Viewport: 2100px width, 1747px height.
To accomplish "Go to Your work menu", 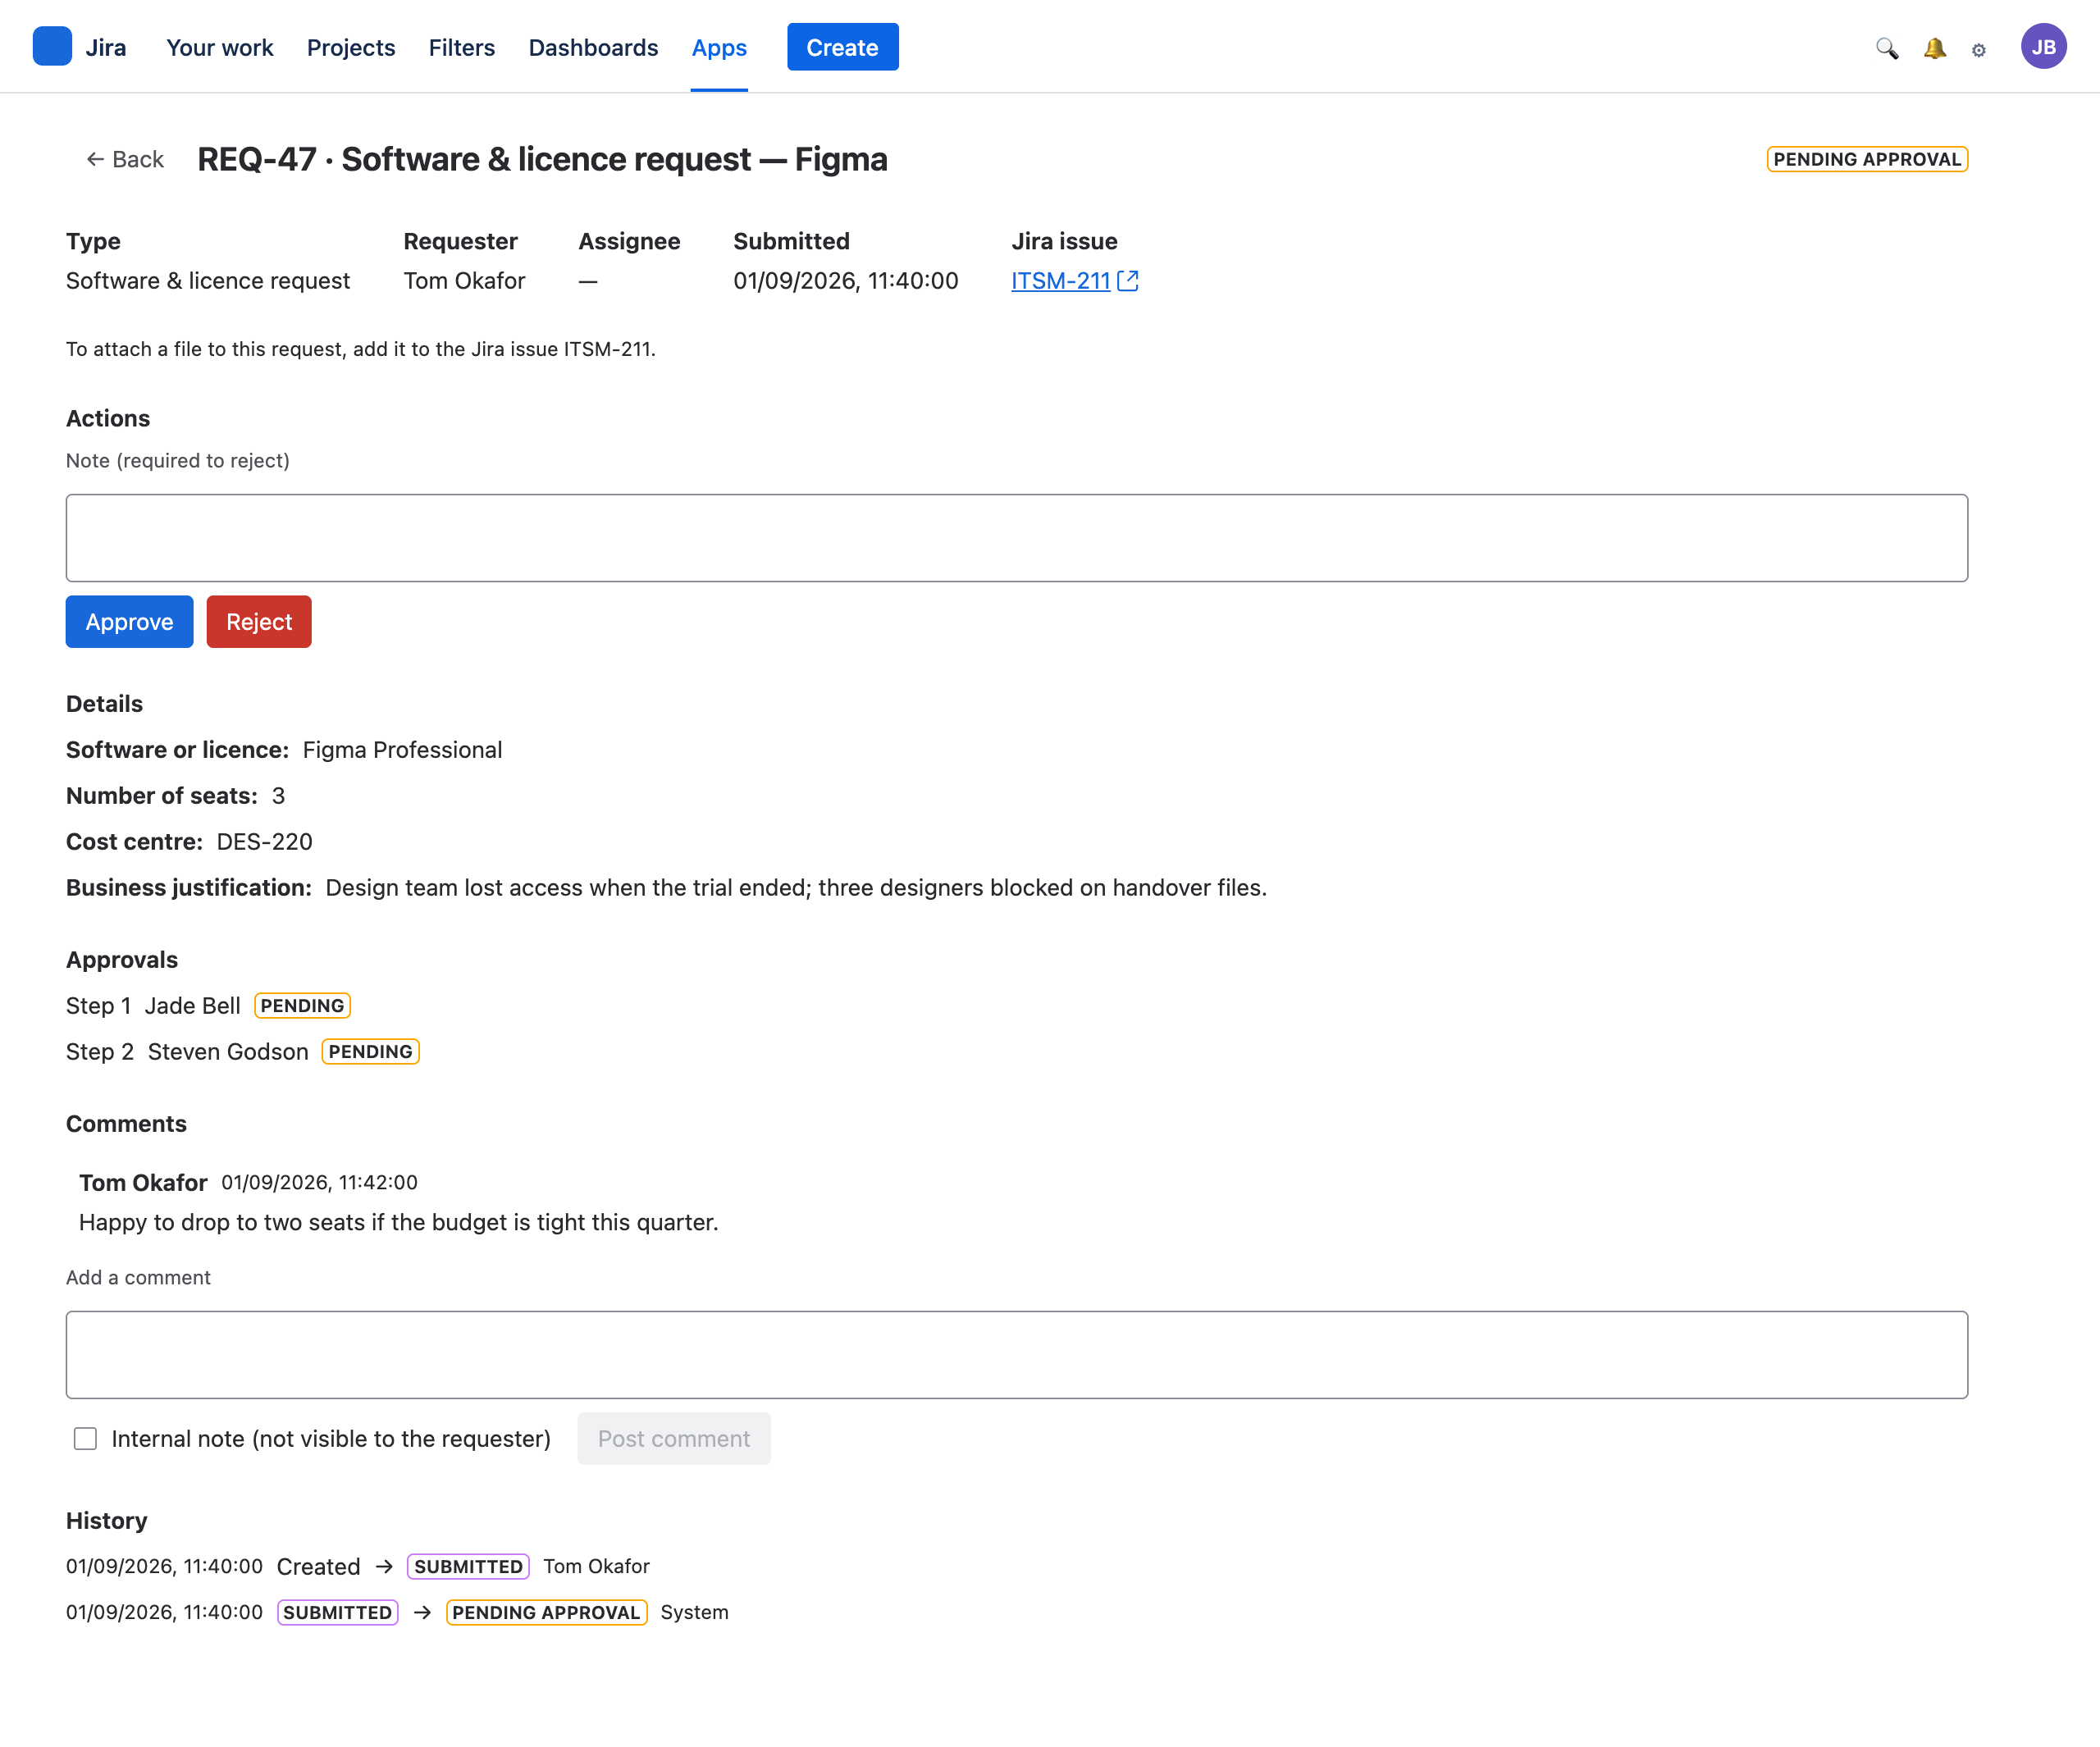I will tap(219, 47).
